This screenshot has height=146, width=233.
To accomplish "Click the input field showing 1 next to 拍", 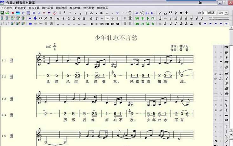I will point(204,13).
